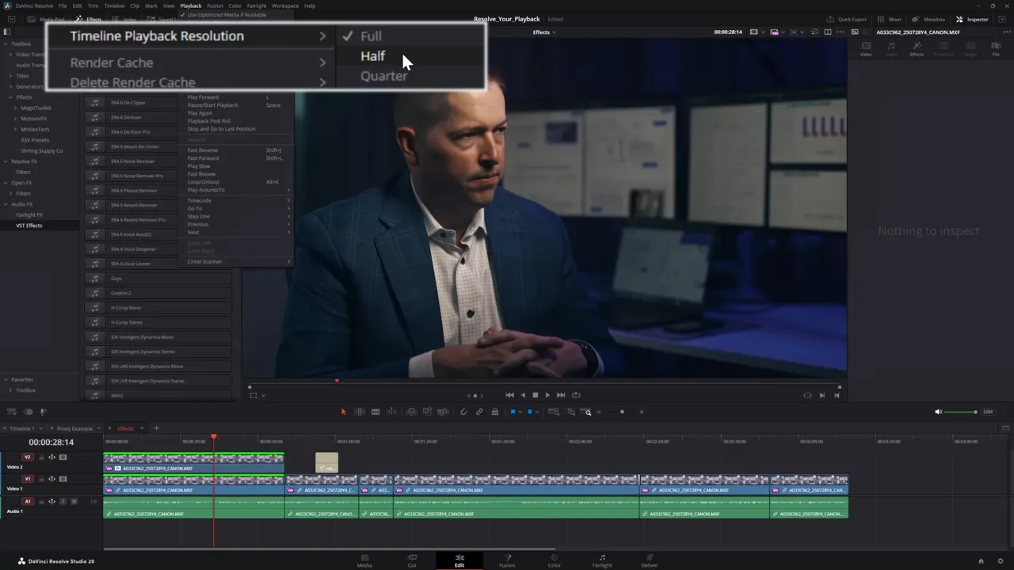Toggle the Inspector panel

pos(972,19)
